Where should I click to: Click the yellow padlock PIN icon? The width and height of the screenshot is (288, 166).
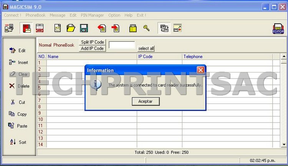[x=133, y=28]
